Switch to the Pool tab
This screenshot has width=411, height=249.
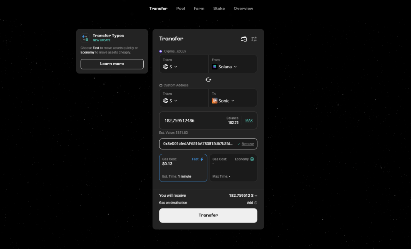(x=181, y=8)
